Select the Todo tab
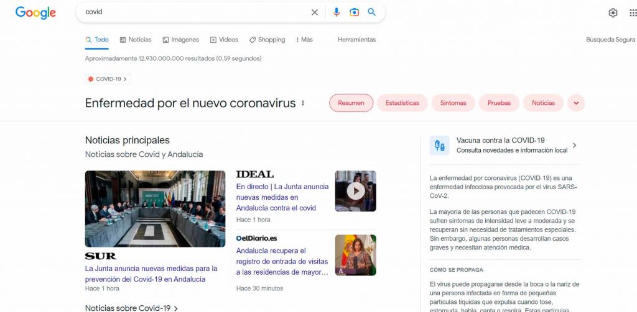 pyautogui.click(x=97, y=40)
